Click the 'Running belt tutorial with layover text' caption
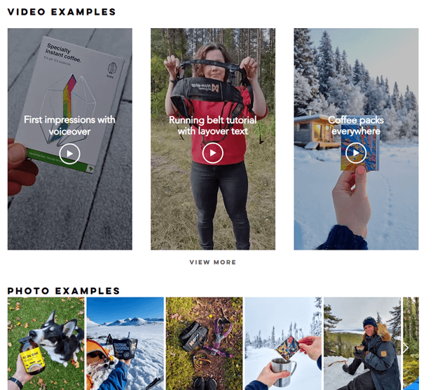 [213, 126]
